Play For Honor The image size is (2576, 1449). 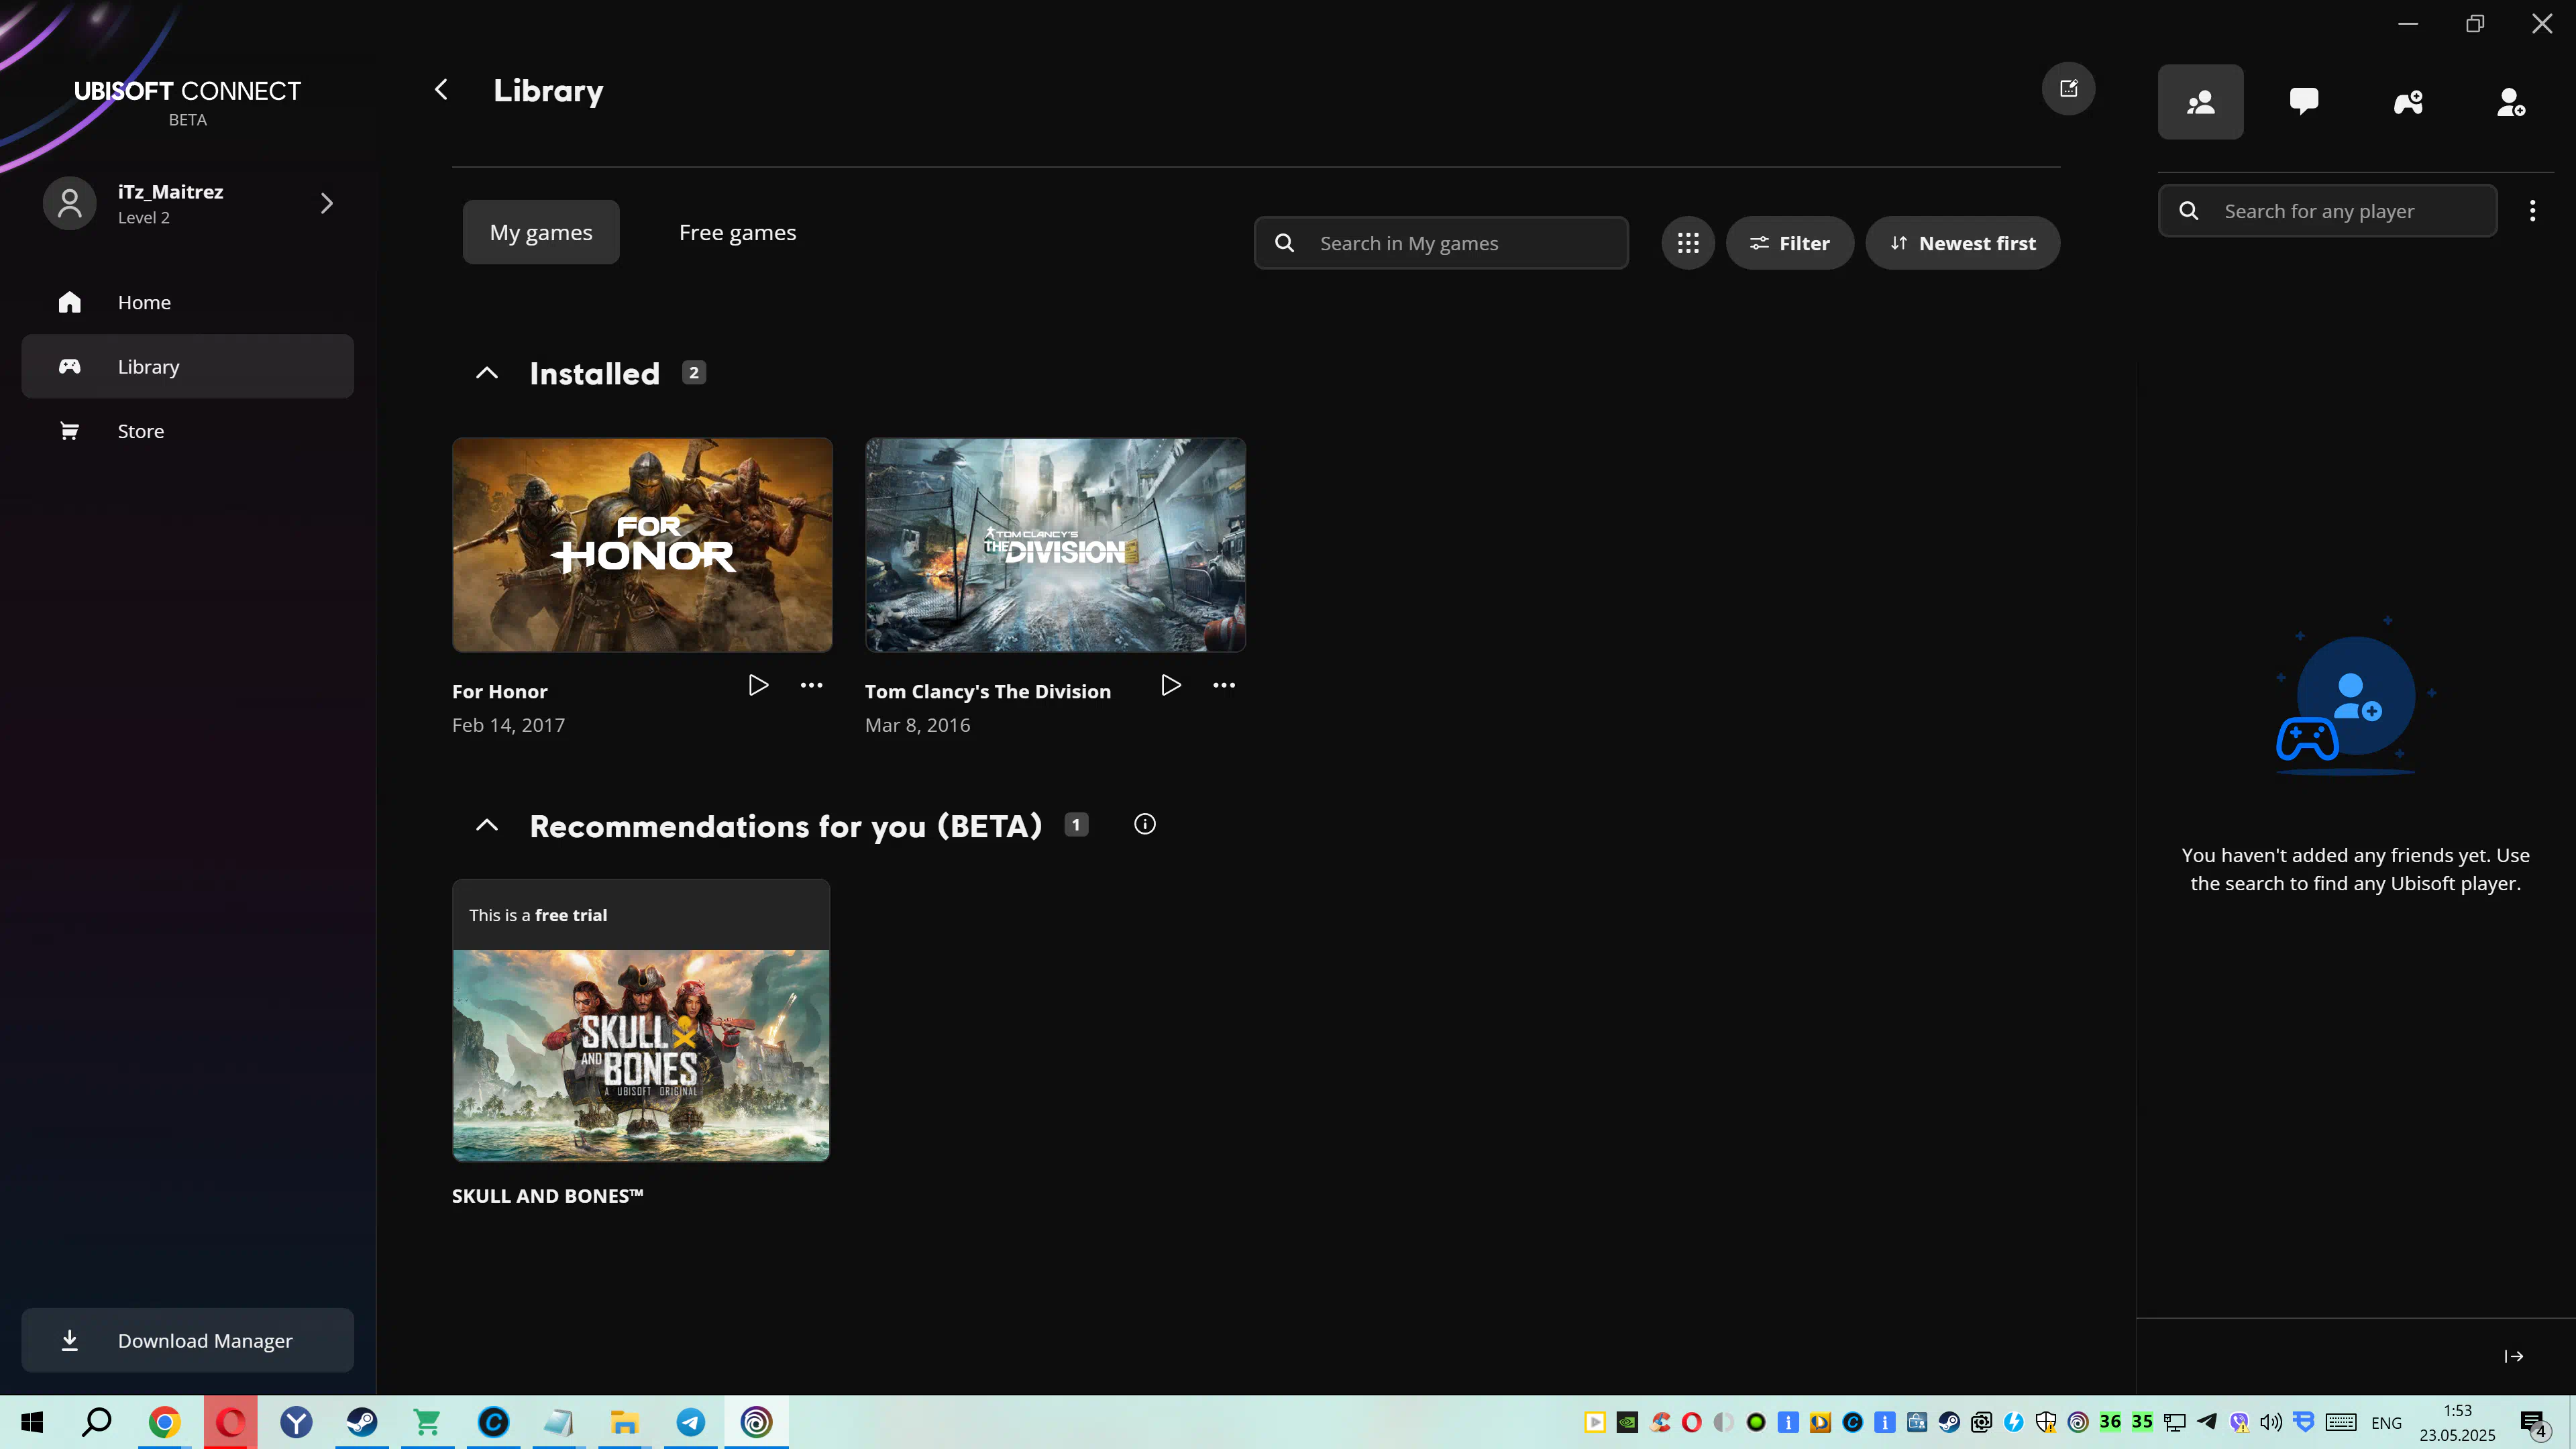(x=758, y=685)
